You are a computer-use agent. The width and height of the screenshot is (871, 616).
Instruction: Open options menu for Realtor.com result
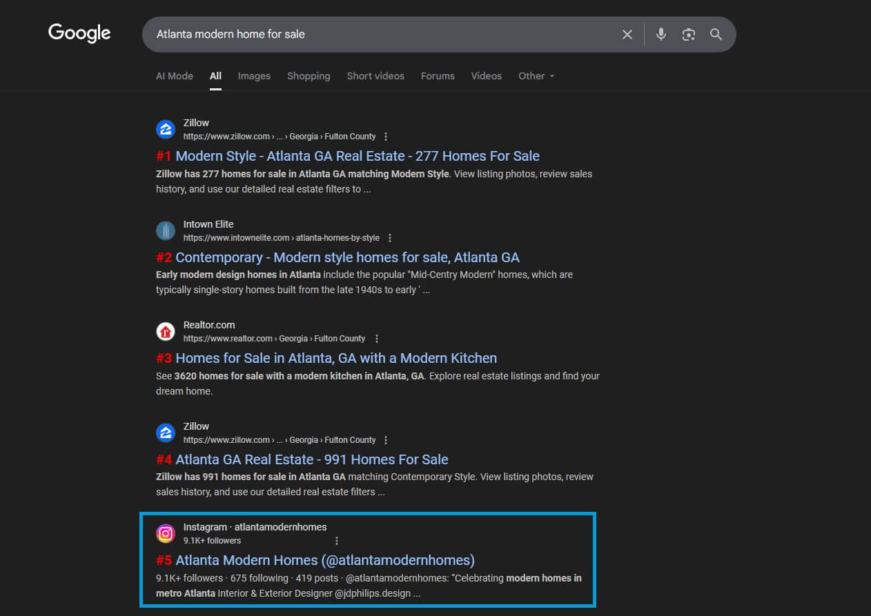point(376,339)
